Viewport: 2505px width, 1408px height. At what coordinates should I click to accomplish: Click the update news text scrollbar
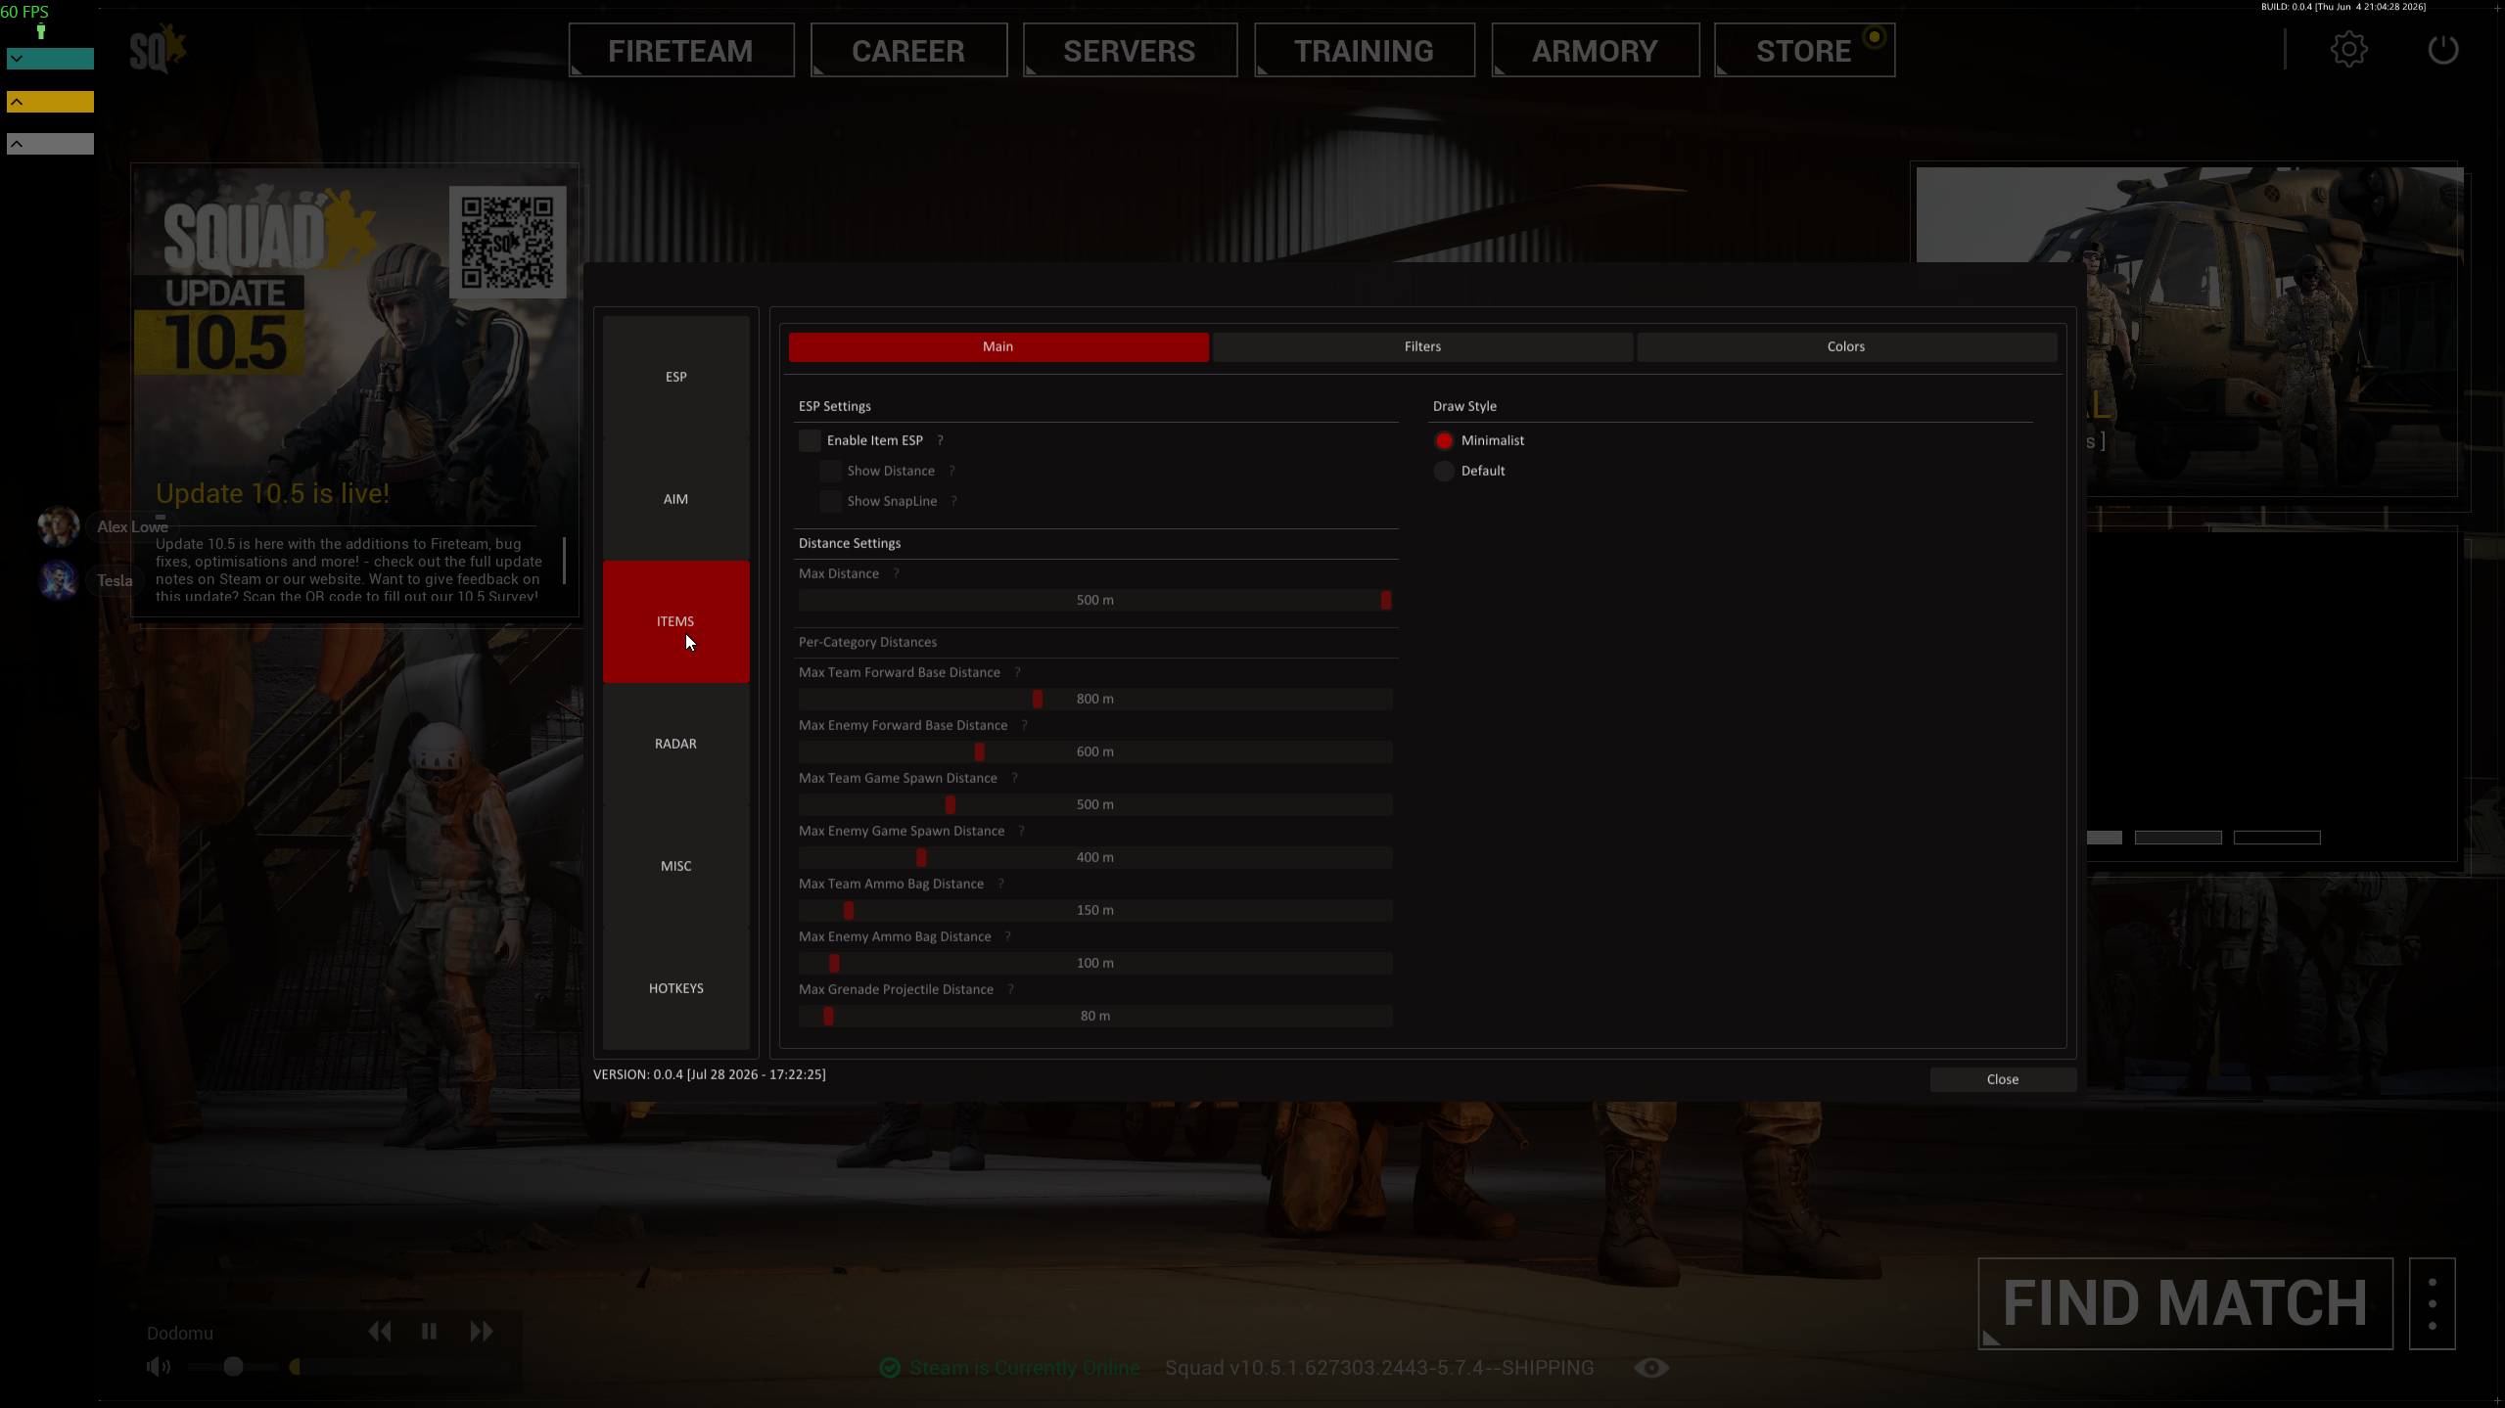point(564,560)
